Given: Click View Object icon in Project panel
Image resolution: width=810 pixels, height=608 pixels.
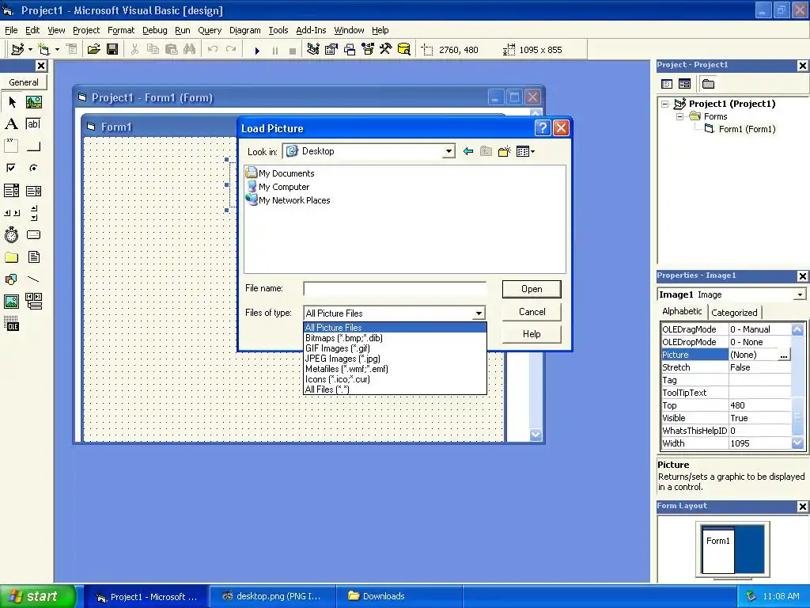Looking at the screenshot, I should pyautogui.click(x=684, y=84).
